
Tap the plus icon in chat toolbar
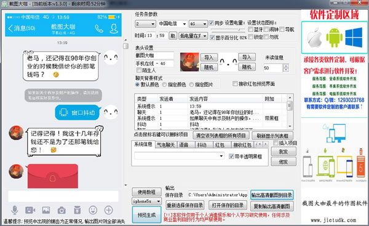pos(108,210)
